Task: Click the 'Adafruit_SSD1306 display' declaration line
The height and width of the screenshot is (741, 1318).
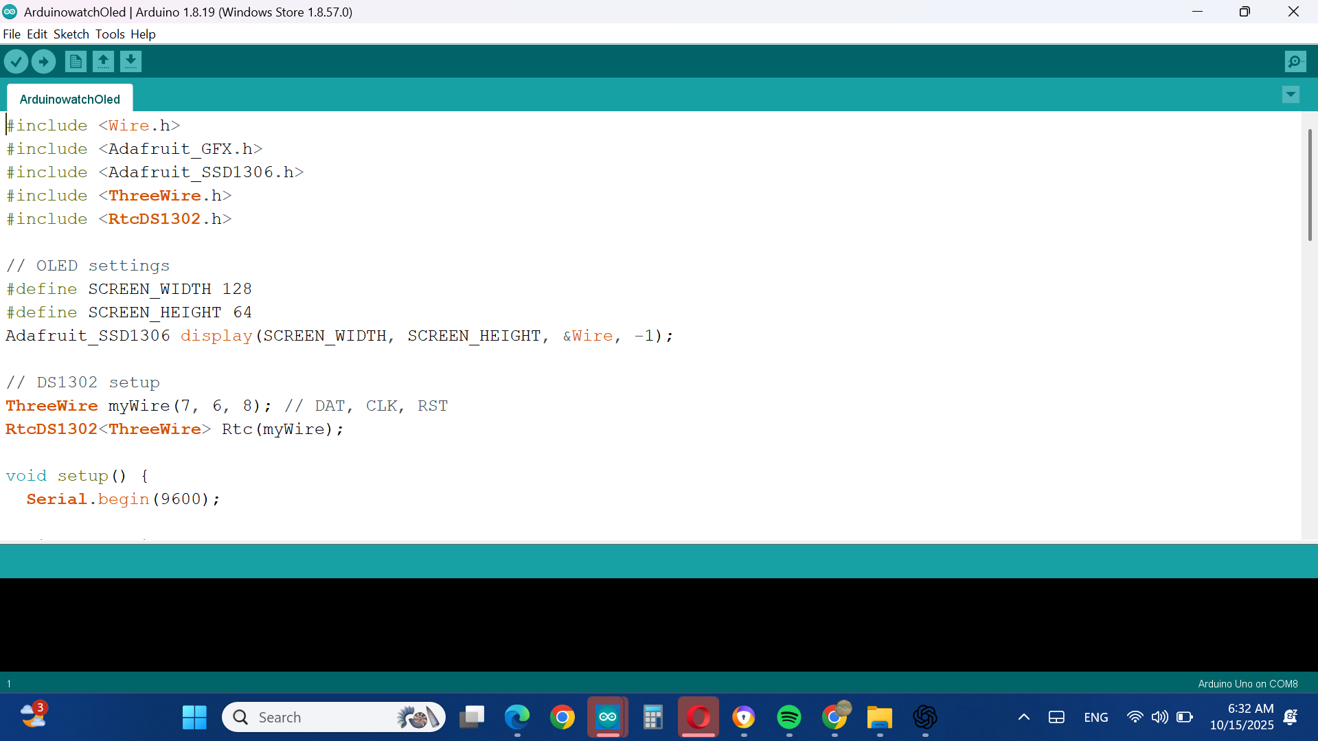Action: click(x=340, y=336)
